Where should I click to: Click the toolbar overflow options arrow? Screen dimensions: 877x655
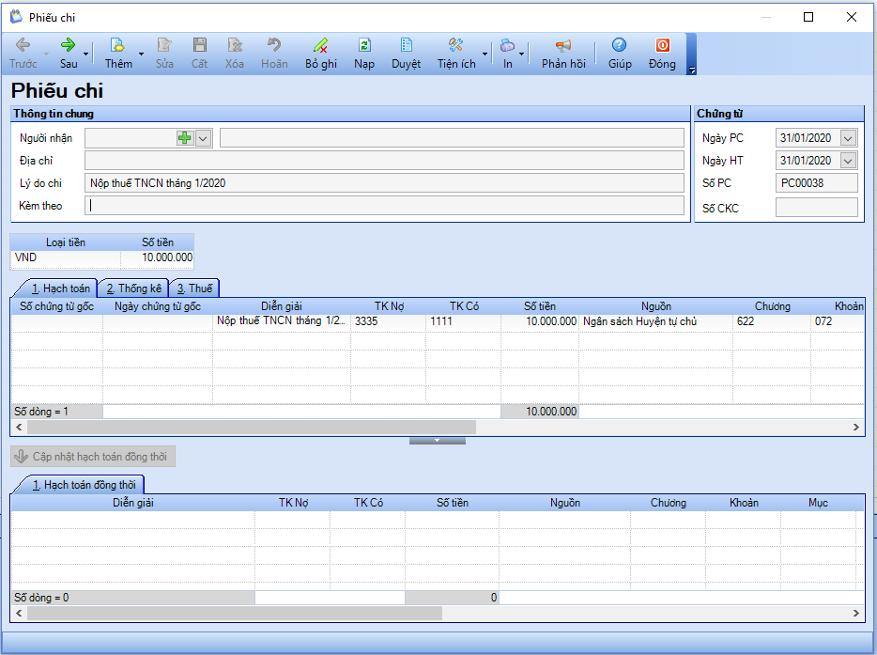click(x=692, y=70)
